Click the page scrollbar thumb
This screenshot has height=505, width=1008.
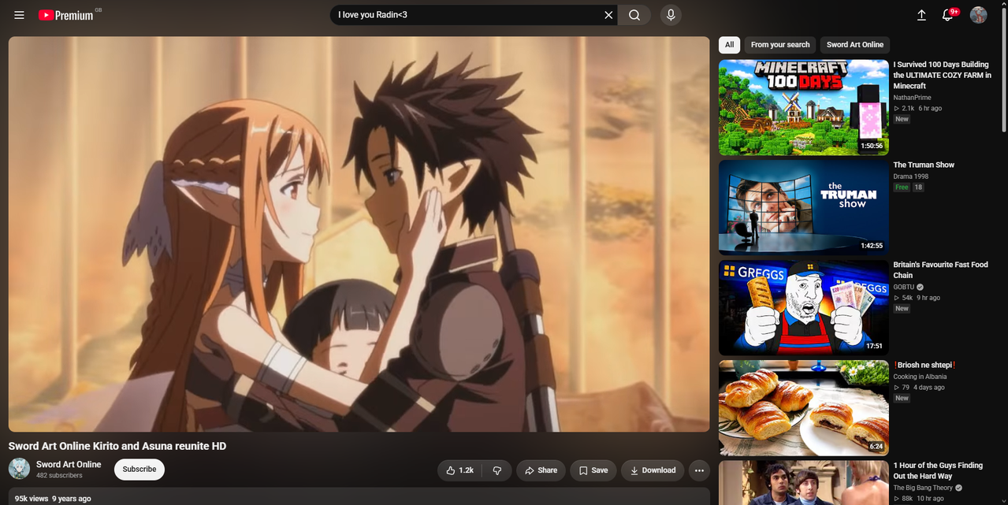click(x=1003, y=69)
